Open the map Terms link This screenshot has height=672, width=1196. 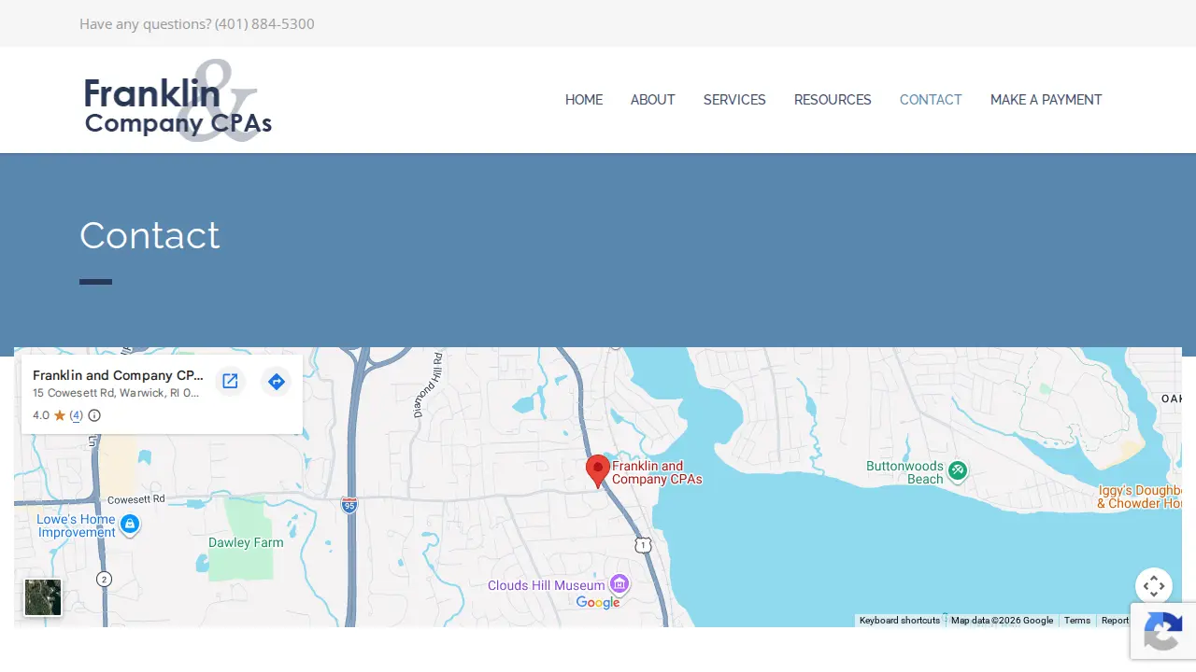coord(1077,621)
